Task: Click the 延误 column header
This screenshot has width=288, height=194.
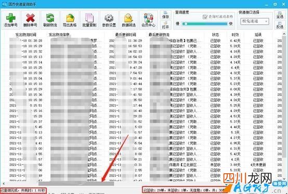Action: point(258,35)
